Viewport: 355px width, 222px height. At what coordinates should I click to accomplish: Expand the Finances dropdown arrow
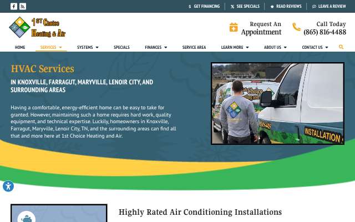click(165, 47)
